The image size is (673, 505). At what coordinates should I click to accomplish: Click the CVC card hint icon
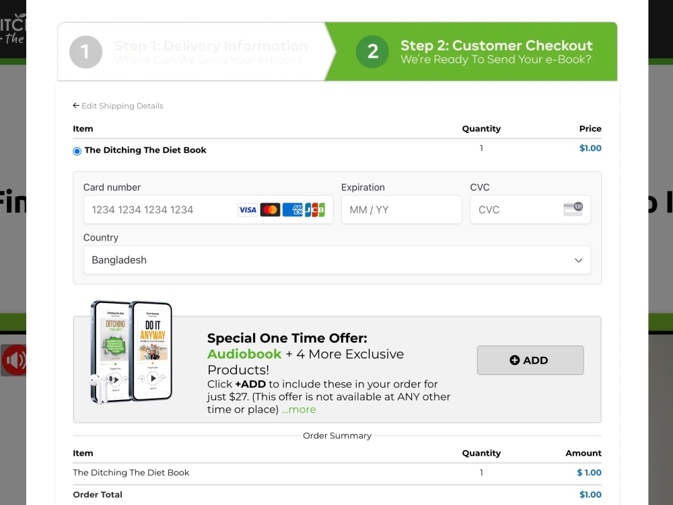[x=573, y=209]
